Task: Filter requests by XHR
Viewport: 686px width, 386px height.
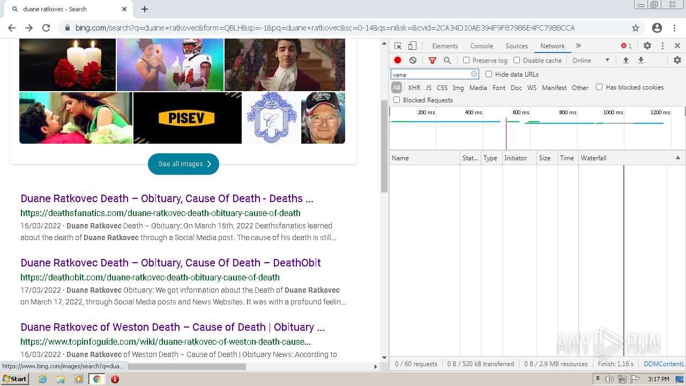Action: 414,88
